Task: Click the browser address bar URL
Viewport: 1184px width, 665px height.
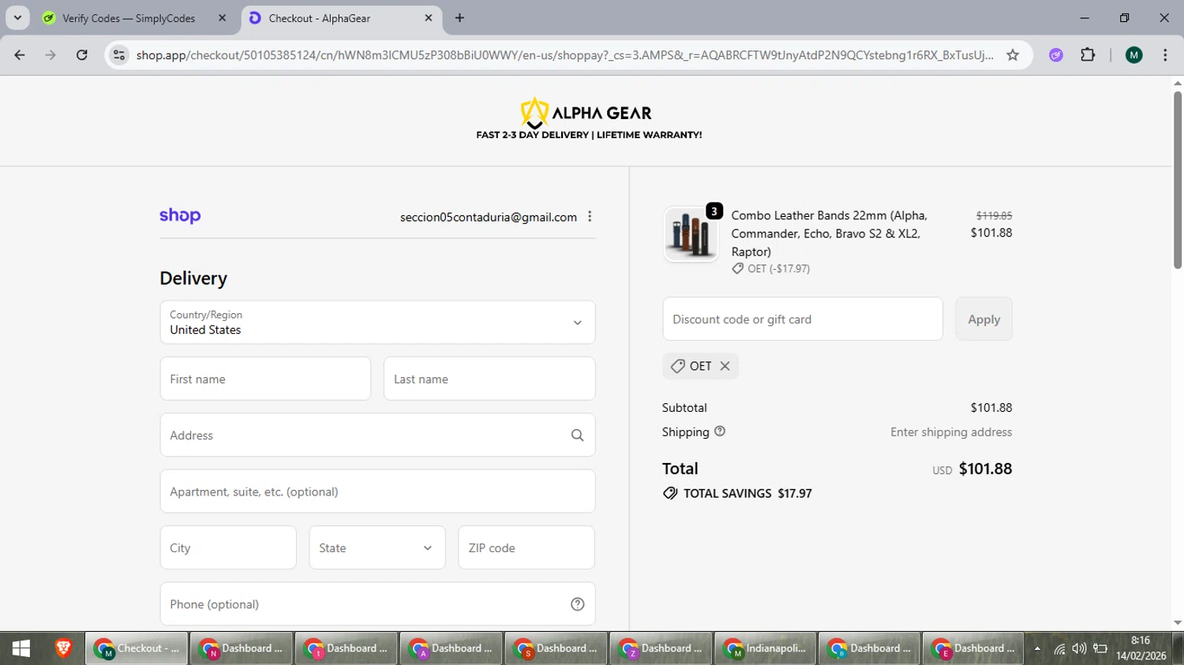Action: (564, 55)
